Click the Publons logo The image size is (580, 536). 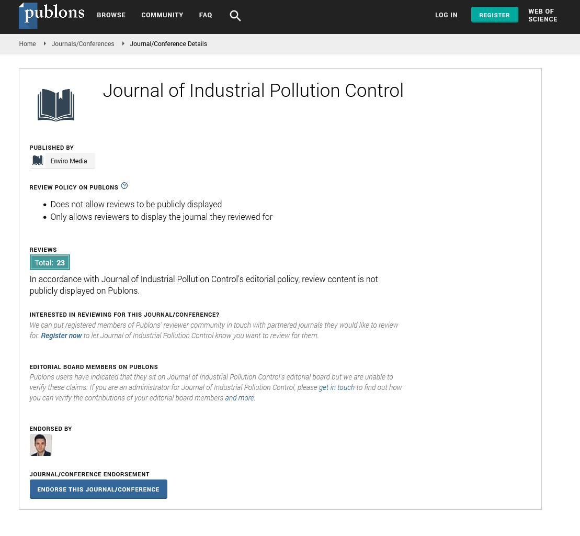pyautogui.click(x=51, y=15)
